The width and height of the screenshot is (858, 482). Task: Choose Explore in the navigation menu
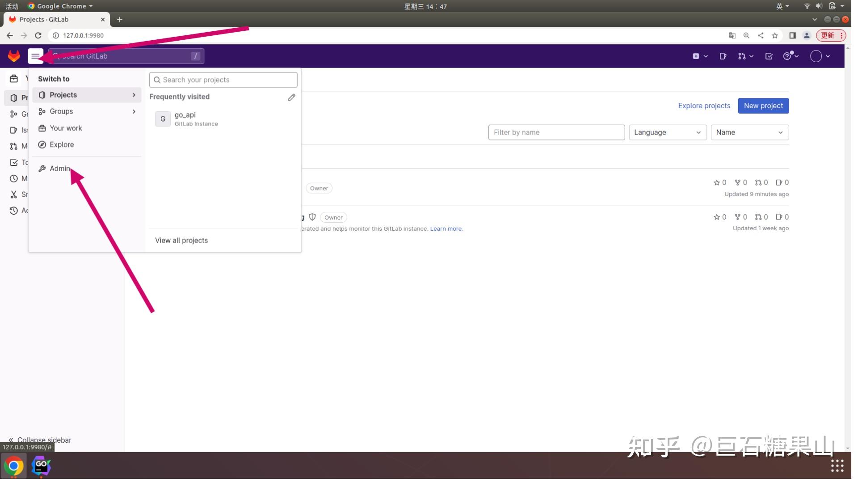tap(61, 144)
